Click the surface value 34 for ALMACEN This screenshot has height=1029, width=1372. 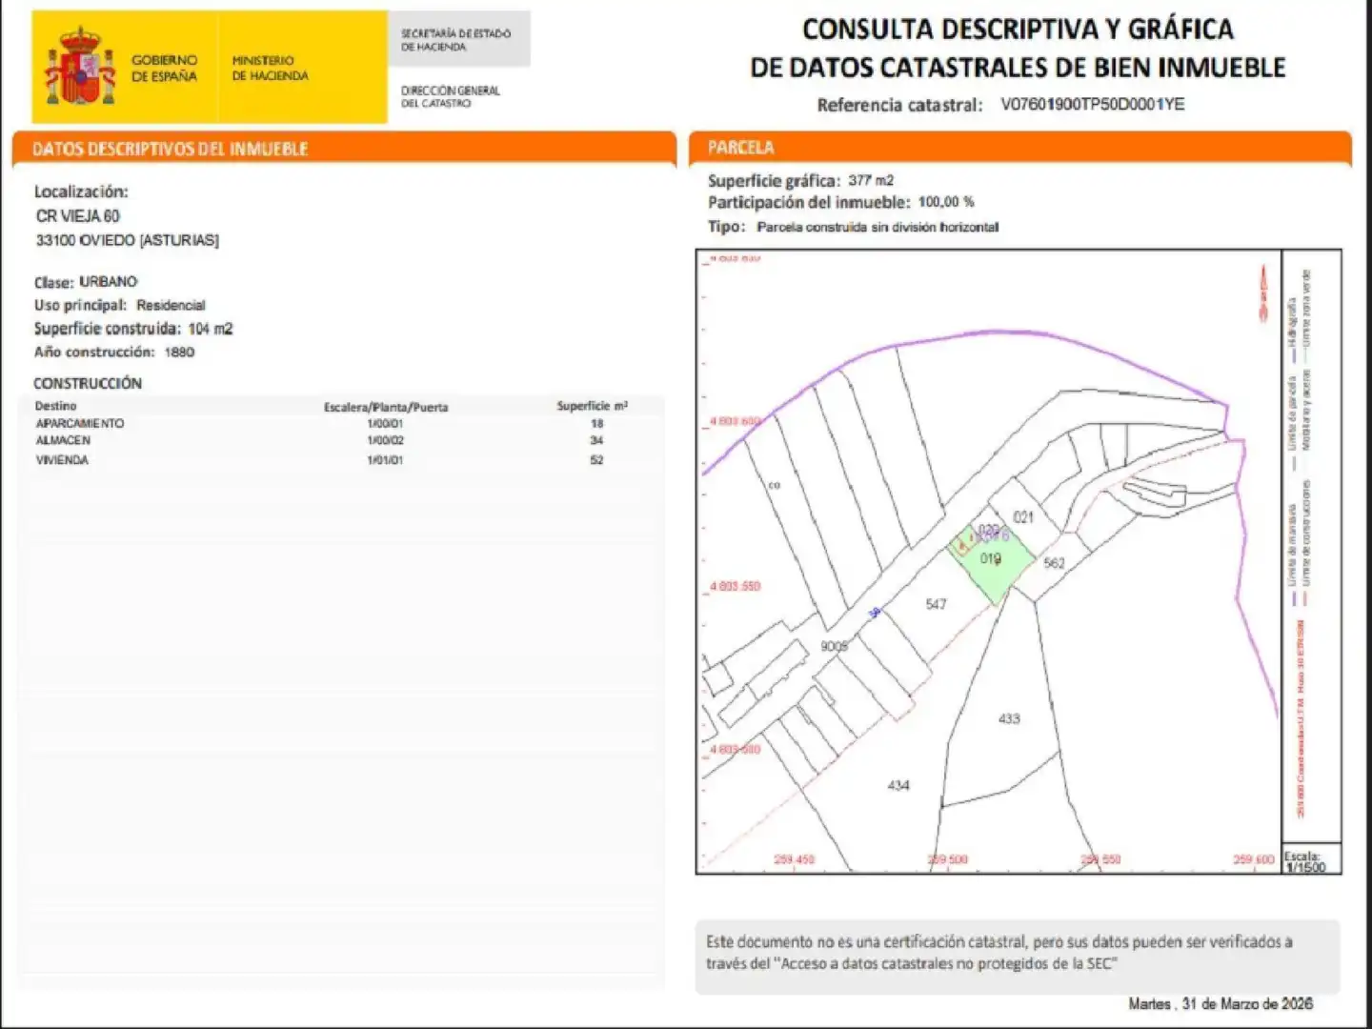pyautogui.click(x=596, y=441)
